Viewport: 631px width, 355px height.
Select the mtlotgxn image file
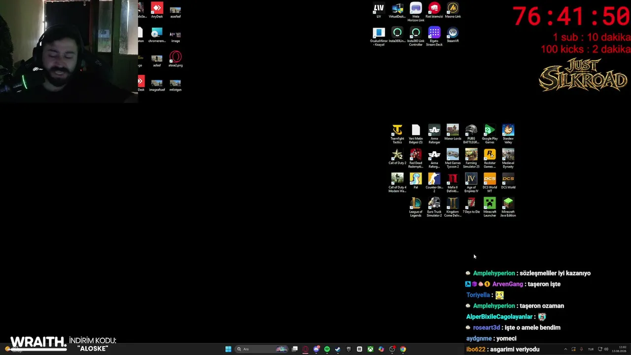tap(175, 84)
